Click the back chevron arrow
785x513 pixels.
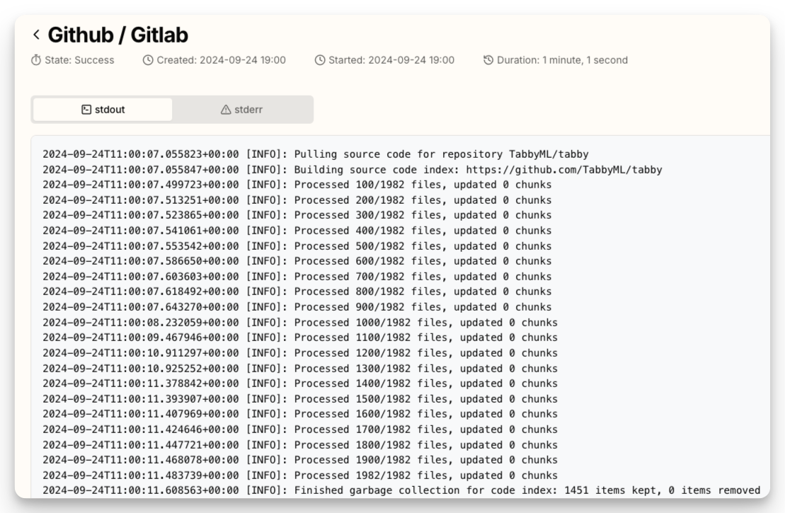pyautogui.click(x=35, y=34)
